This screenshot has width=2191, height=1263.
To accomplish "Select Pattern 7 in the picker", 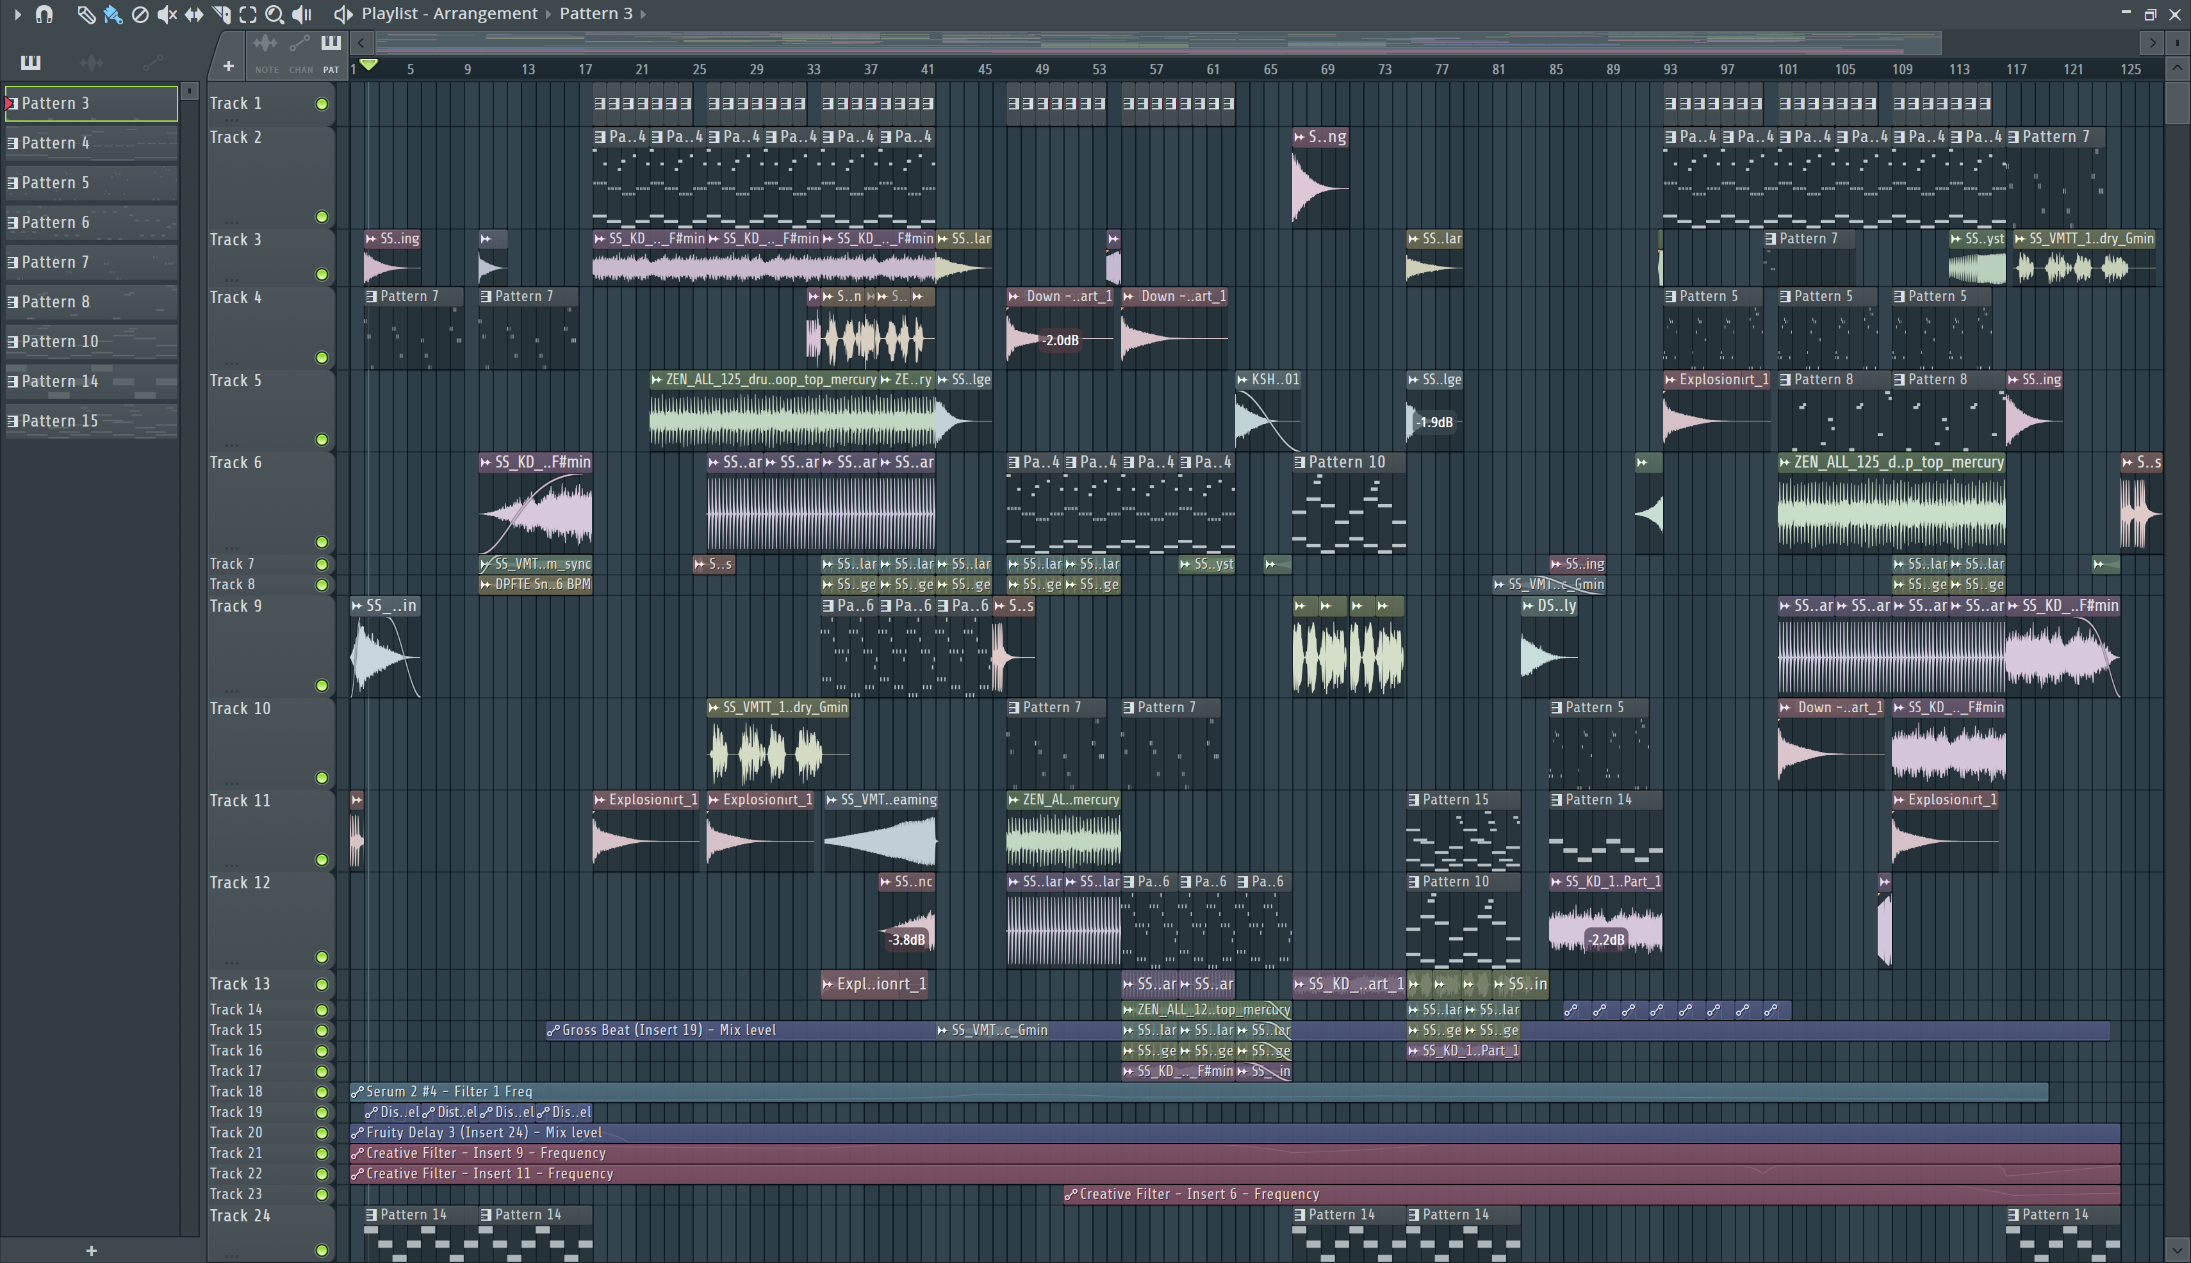I will click(91, 262).
